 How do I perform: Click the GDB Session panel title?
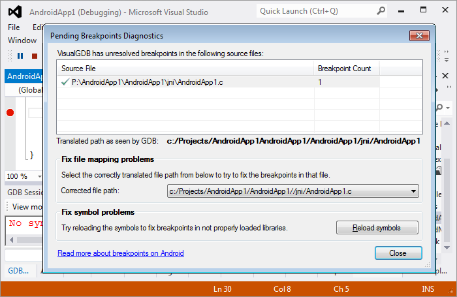[25, 193]
